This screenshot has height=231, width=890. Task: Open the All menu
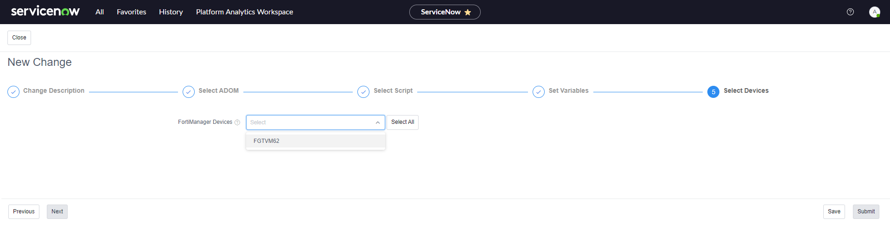click(x=100, y=12)
